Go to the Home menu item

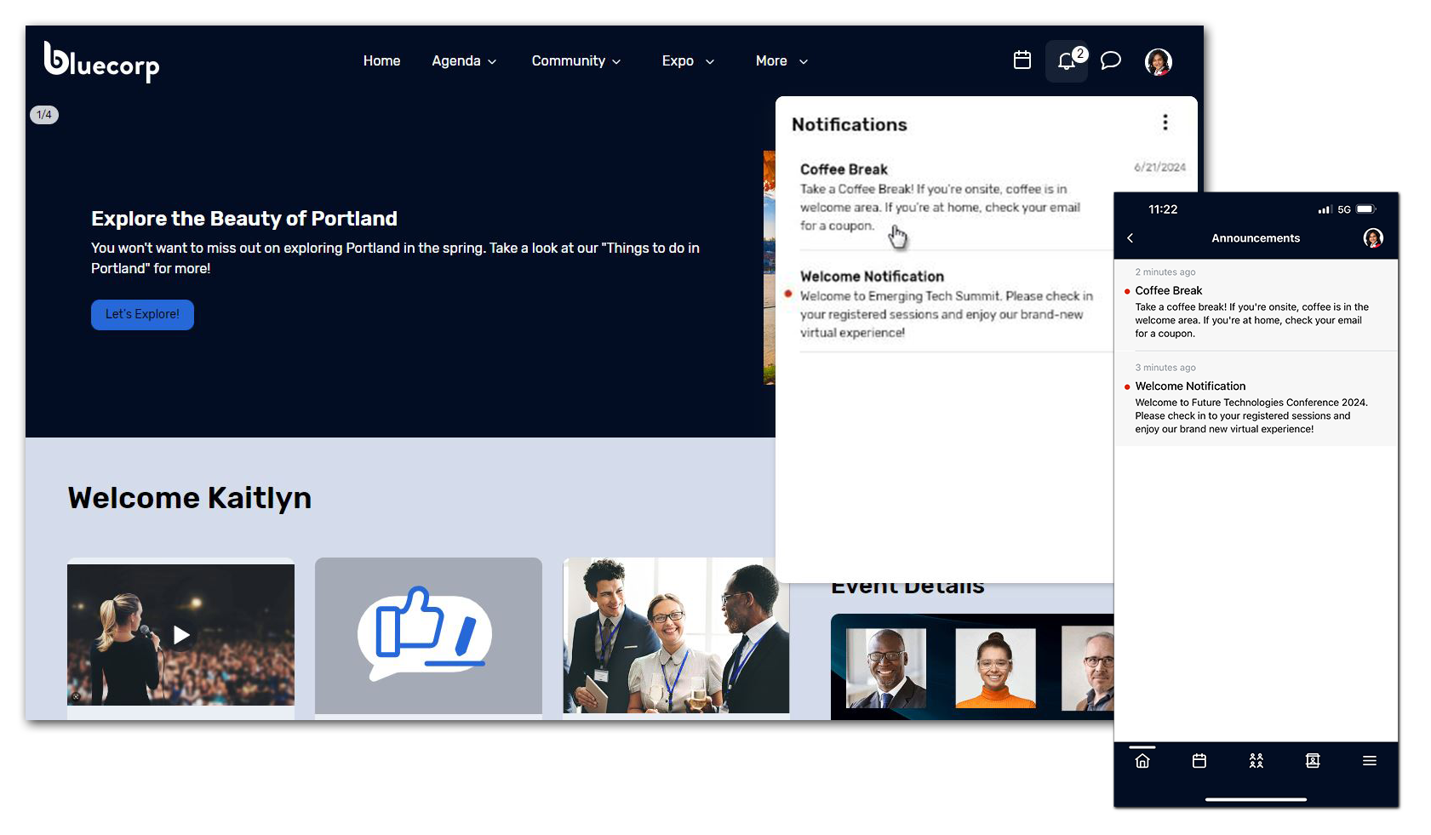[381, 61]
